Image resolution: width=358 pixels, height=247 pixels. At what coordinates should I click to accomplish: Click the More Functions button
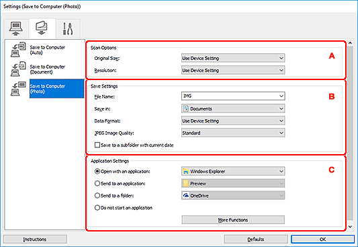pos(233,220)
